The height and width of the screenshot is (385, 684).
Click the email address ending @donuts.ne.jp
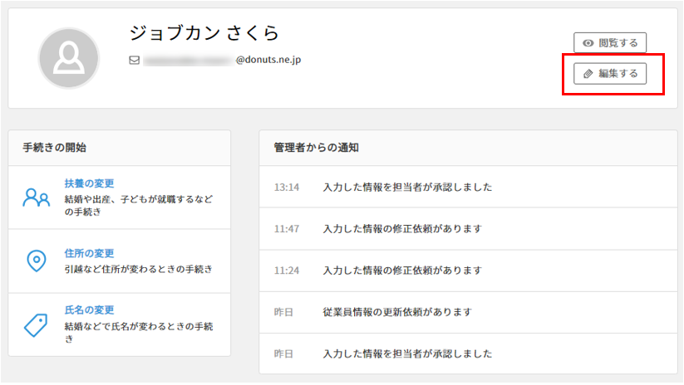pyautogui.click(x=222, y=60)
